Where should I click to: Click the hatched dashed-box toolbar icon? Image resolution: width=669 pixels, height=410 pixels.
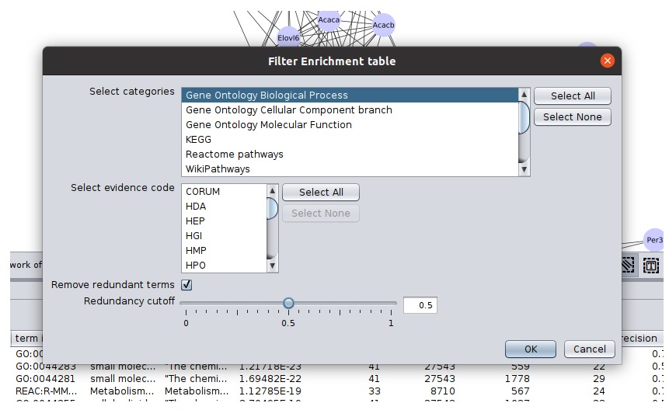click(628, 265)
